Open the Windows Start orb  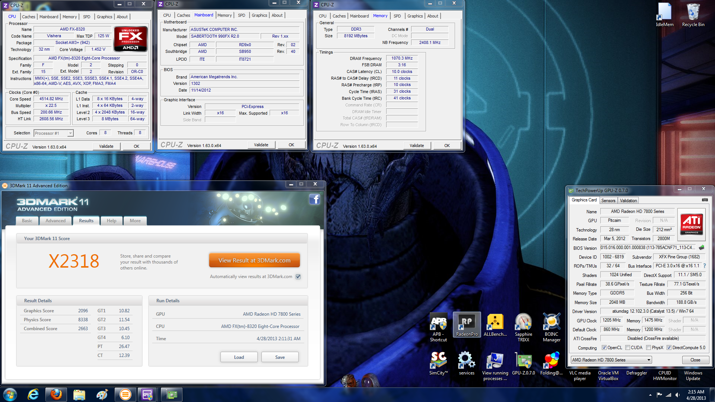tap(10, 395)
